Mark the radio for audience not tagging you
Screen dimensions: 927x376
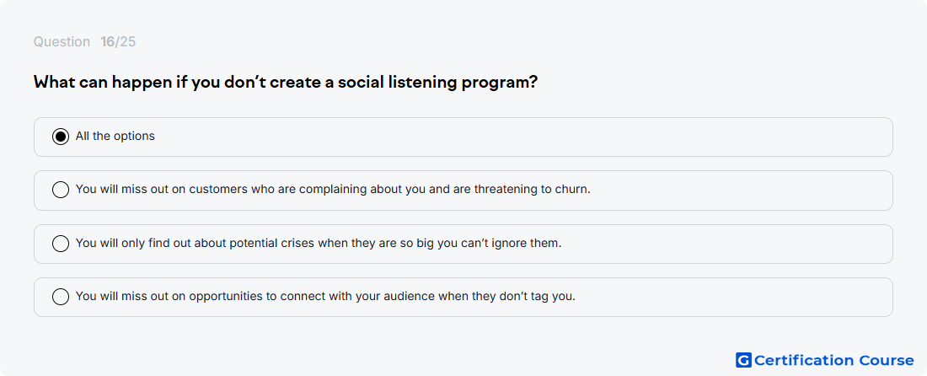tap(61, 297)
